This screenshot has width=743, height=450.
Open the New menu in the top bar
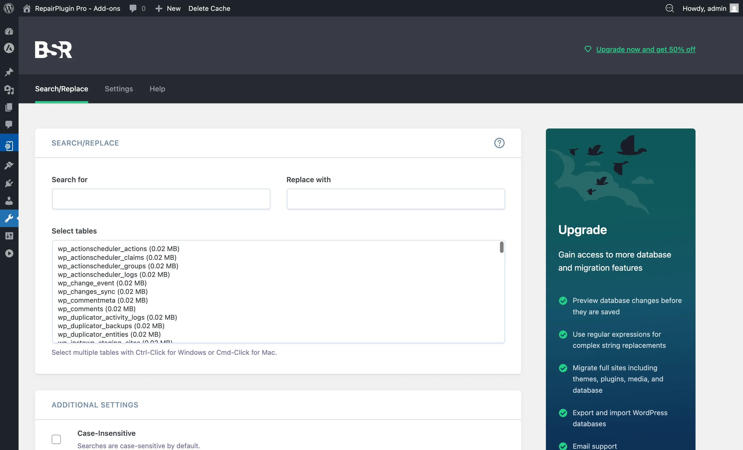168,8
